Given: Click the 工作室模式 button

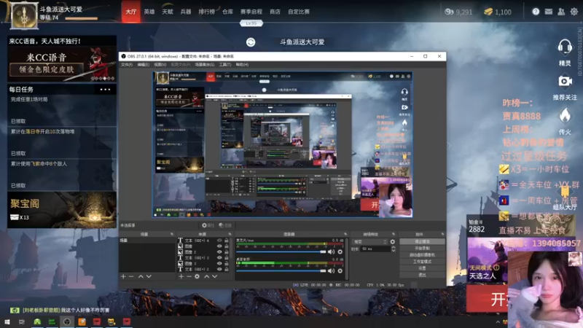Looking at the screenshot, I should point(422,262).
